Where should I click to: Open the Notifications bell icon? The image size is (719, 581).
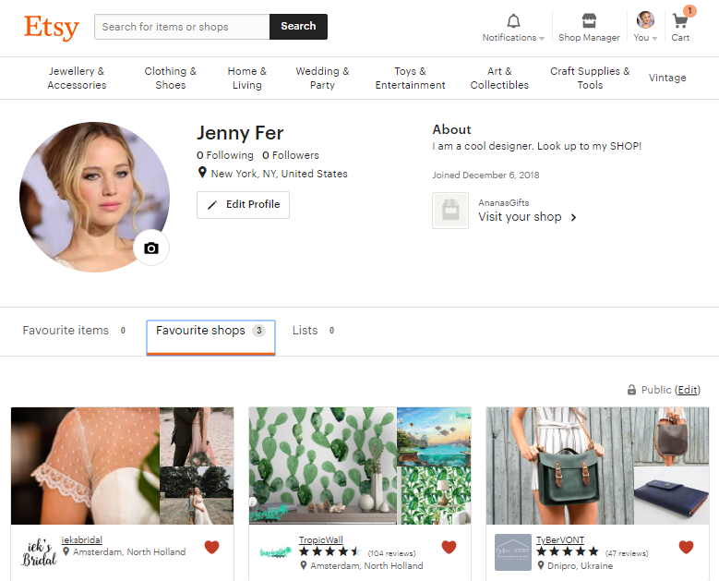[x=513, y=21]
